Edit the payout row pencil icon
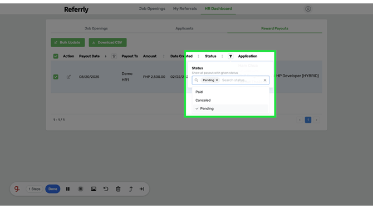The width and height of the screenshot is (373, 209). 68,77
